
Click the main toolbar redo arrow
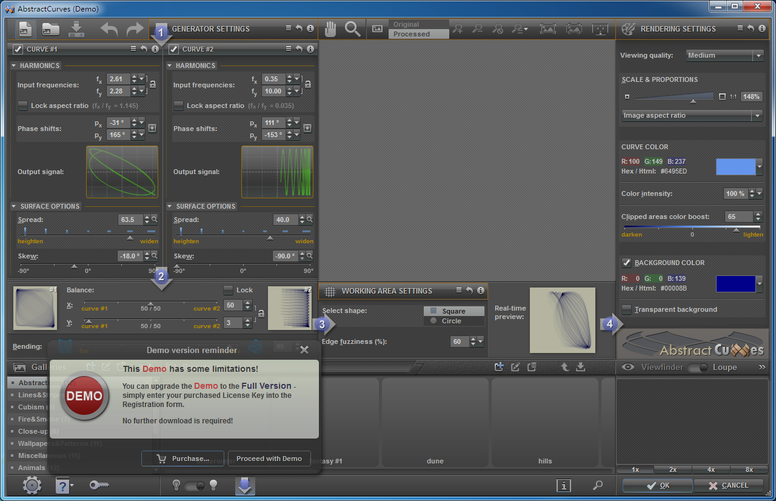click(x=135, y=29)
